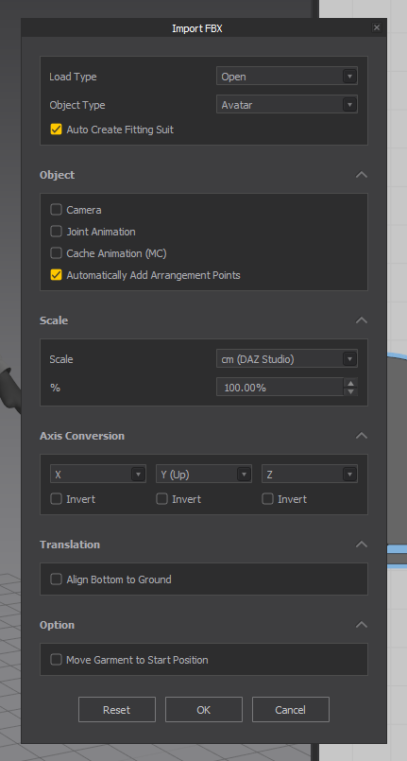Click the scale percentage field 100.00%
The height and width of the screenshot is (761, 407).
(280, 388)
